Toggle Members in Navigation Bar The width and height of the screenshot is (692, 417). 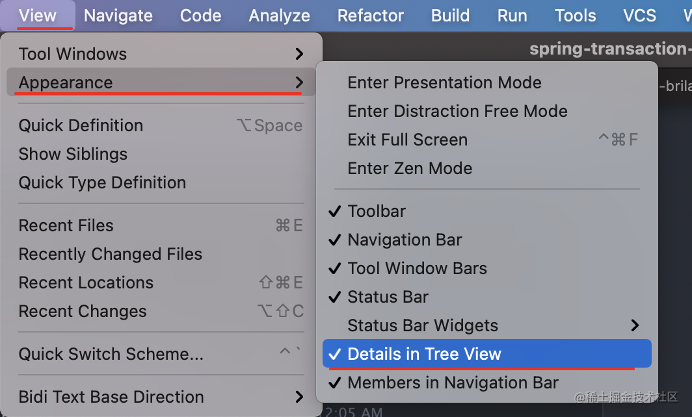click(453, 383)
